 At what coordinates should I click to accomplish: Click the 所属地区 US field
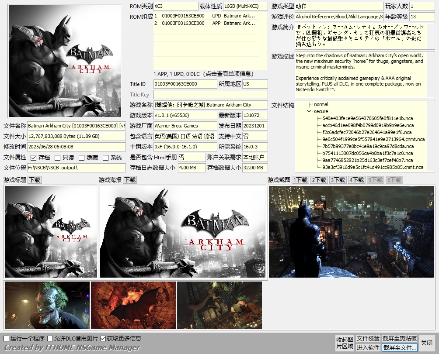click(x=255, y=84)
